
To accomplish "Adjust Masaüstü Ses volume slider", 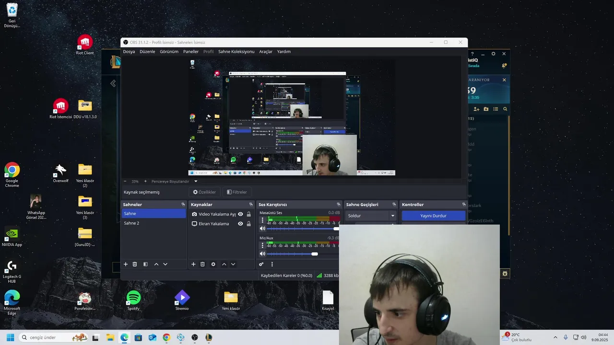I will 303,229.
